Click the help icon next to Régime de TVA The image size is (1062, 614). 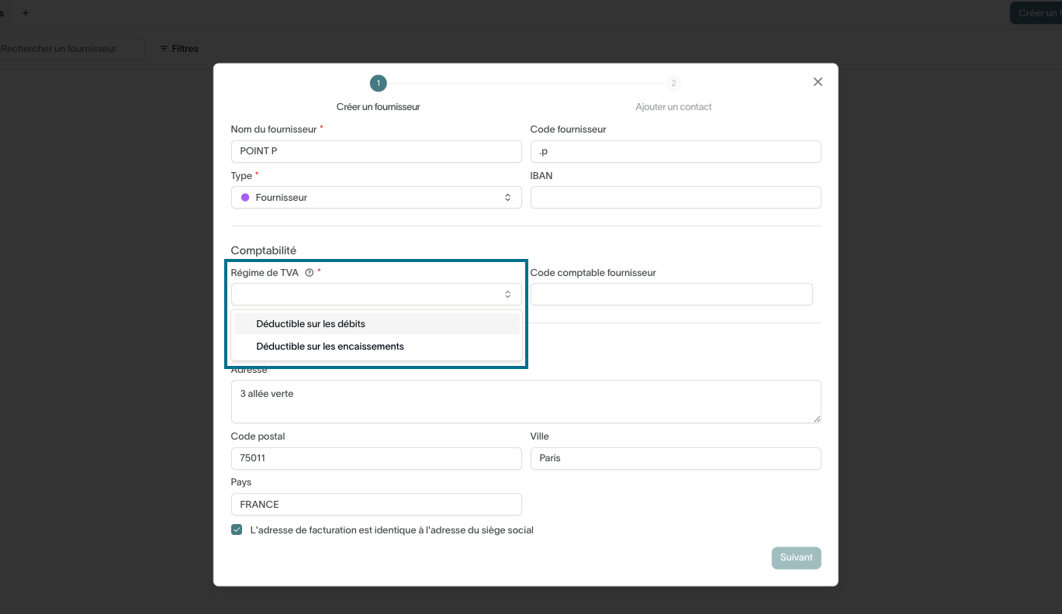point(309,273)
